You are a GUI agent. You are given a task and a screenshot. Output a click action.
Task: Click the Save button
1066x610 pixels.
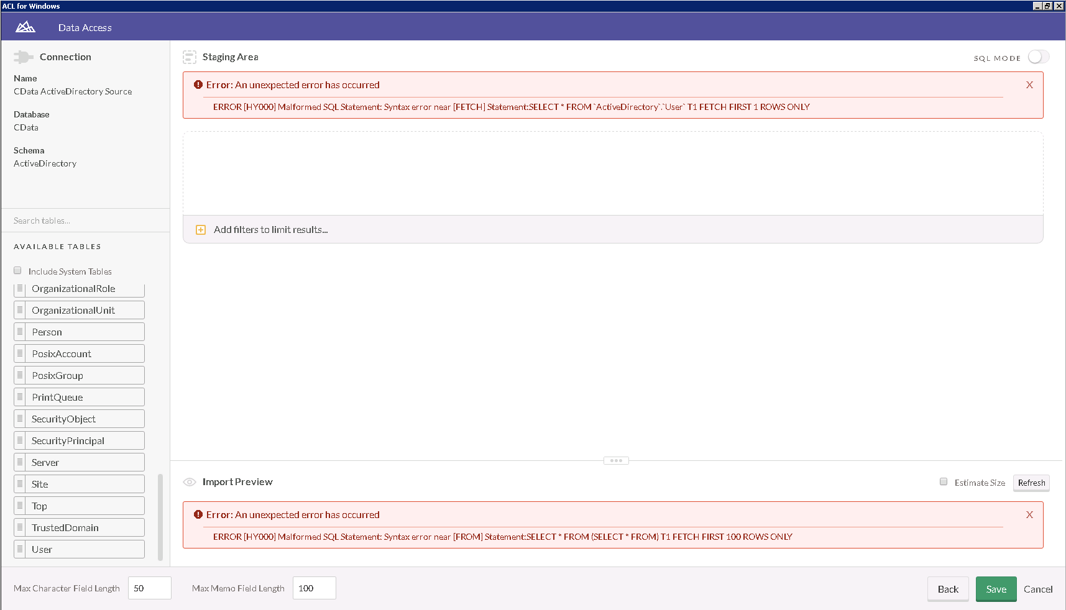996,589
